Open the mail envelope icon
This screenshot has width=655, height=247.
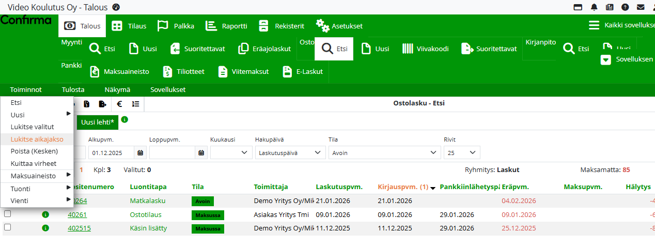pyautogui.click(x=641, y=7)
